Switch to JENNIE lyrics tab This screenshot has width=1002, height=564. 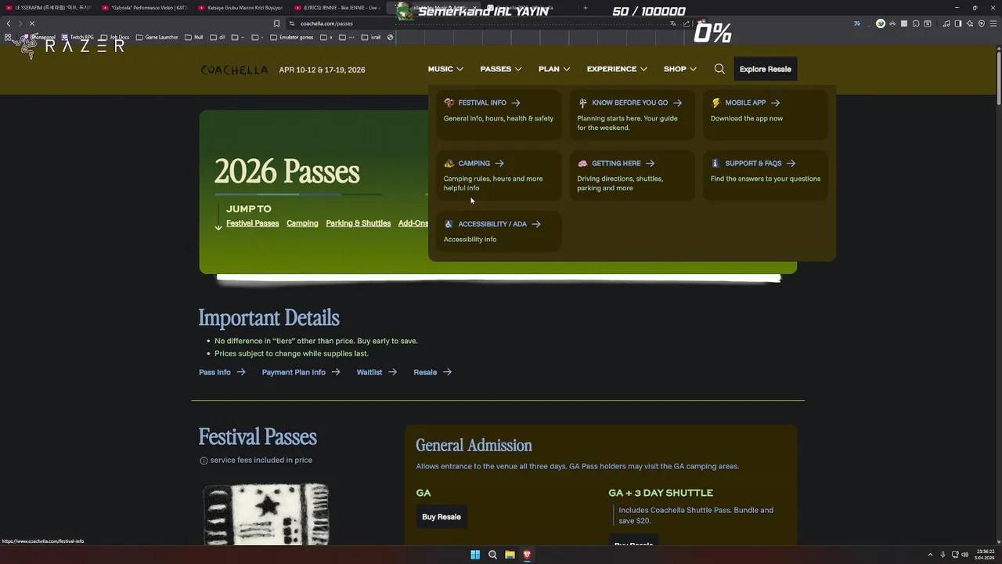point(337,8)
